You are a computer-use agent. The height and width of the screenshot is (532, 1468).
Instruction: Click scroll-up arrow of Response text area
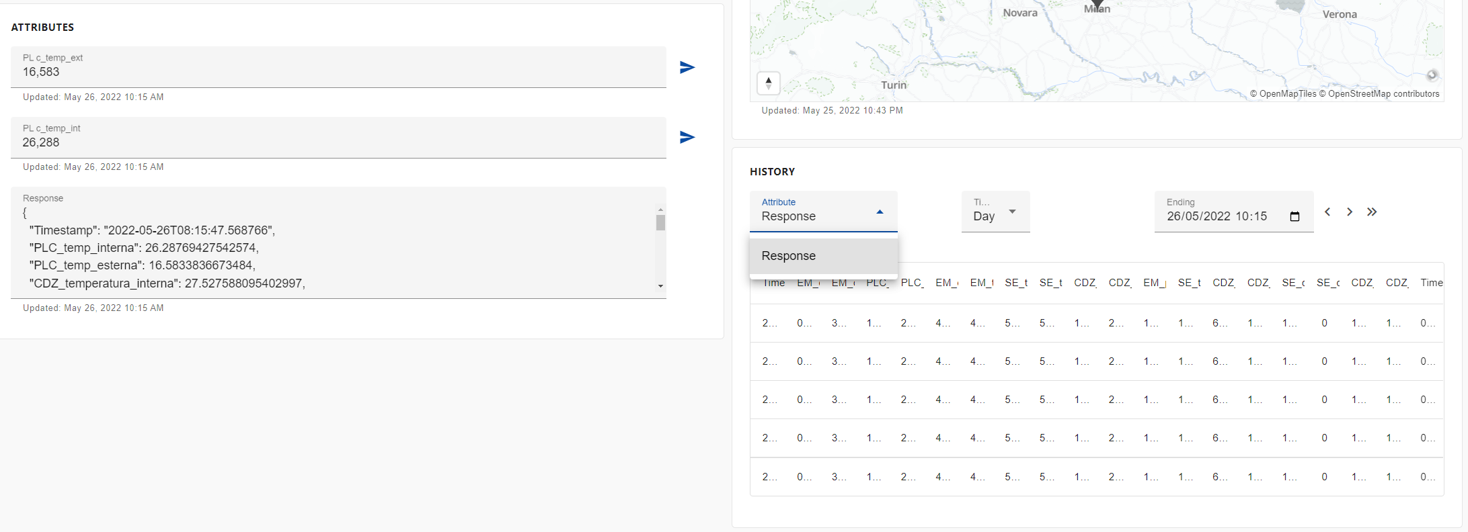tap(660, 210)
